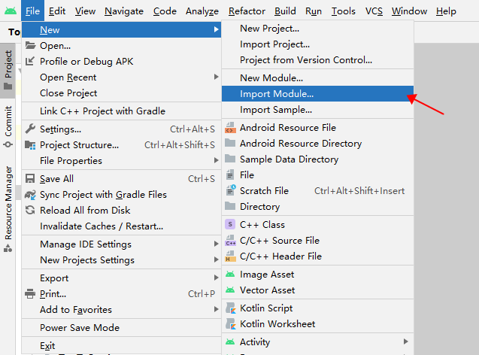This screenshot has width=479, height=355.
Task: Expand Manage IDE Settings submenu
Action: (216, 244)
